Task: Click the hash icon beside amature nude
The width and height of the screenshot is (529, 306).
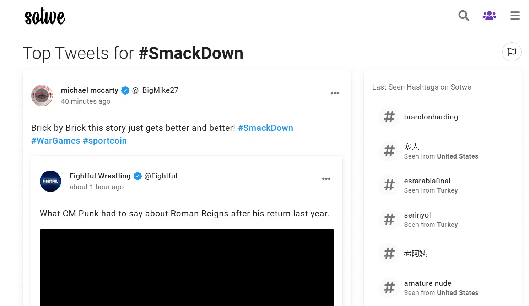Action: [389, 288]
